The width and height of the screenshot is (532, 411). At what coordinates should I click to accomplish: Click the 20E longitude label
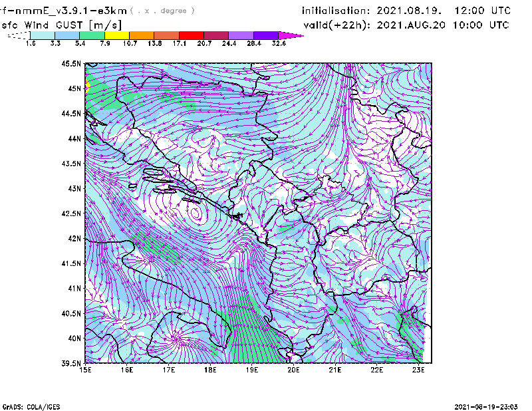pos(293,370)
